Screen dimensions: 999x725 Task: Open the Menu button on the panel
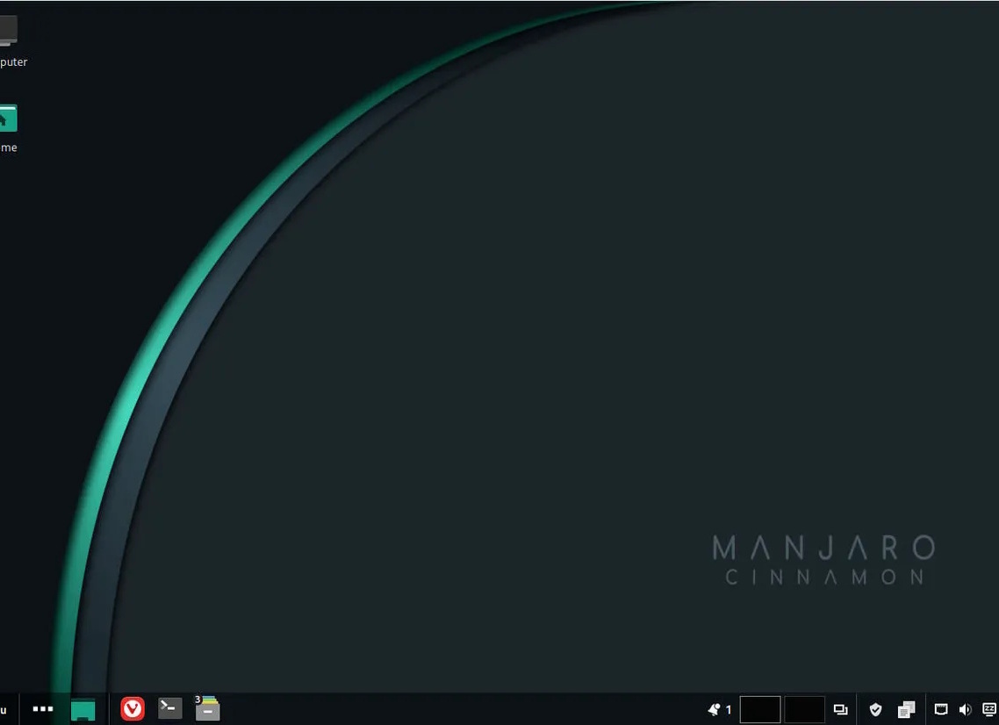[4, 709]
